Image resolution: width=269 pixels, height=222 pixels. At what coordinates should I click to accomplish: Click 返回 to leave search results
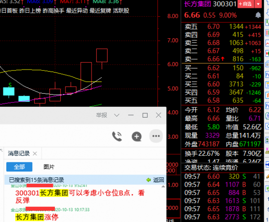[158, 180]
